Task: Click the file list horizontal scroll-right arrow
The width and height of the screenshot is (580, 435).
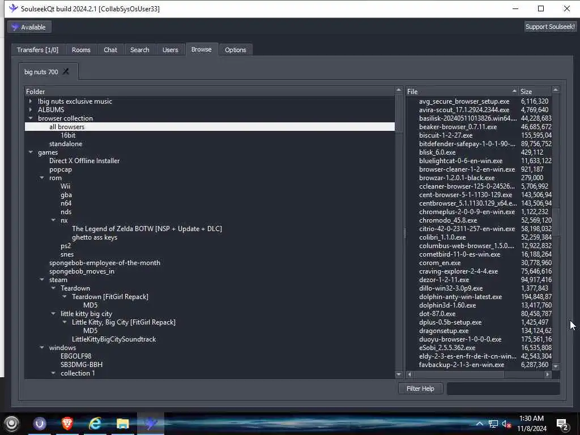Action: 548,374
